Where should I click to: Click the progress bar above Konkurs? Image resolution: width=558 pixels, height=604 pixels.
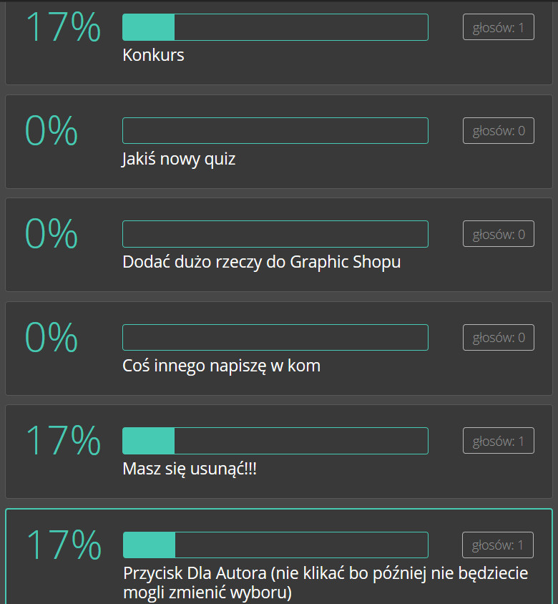[275, 27]
